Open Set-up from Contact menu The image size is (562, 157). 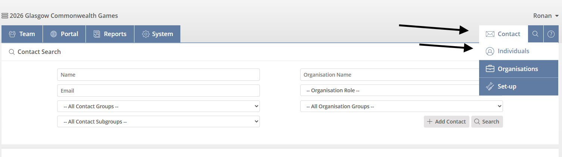507,86
